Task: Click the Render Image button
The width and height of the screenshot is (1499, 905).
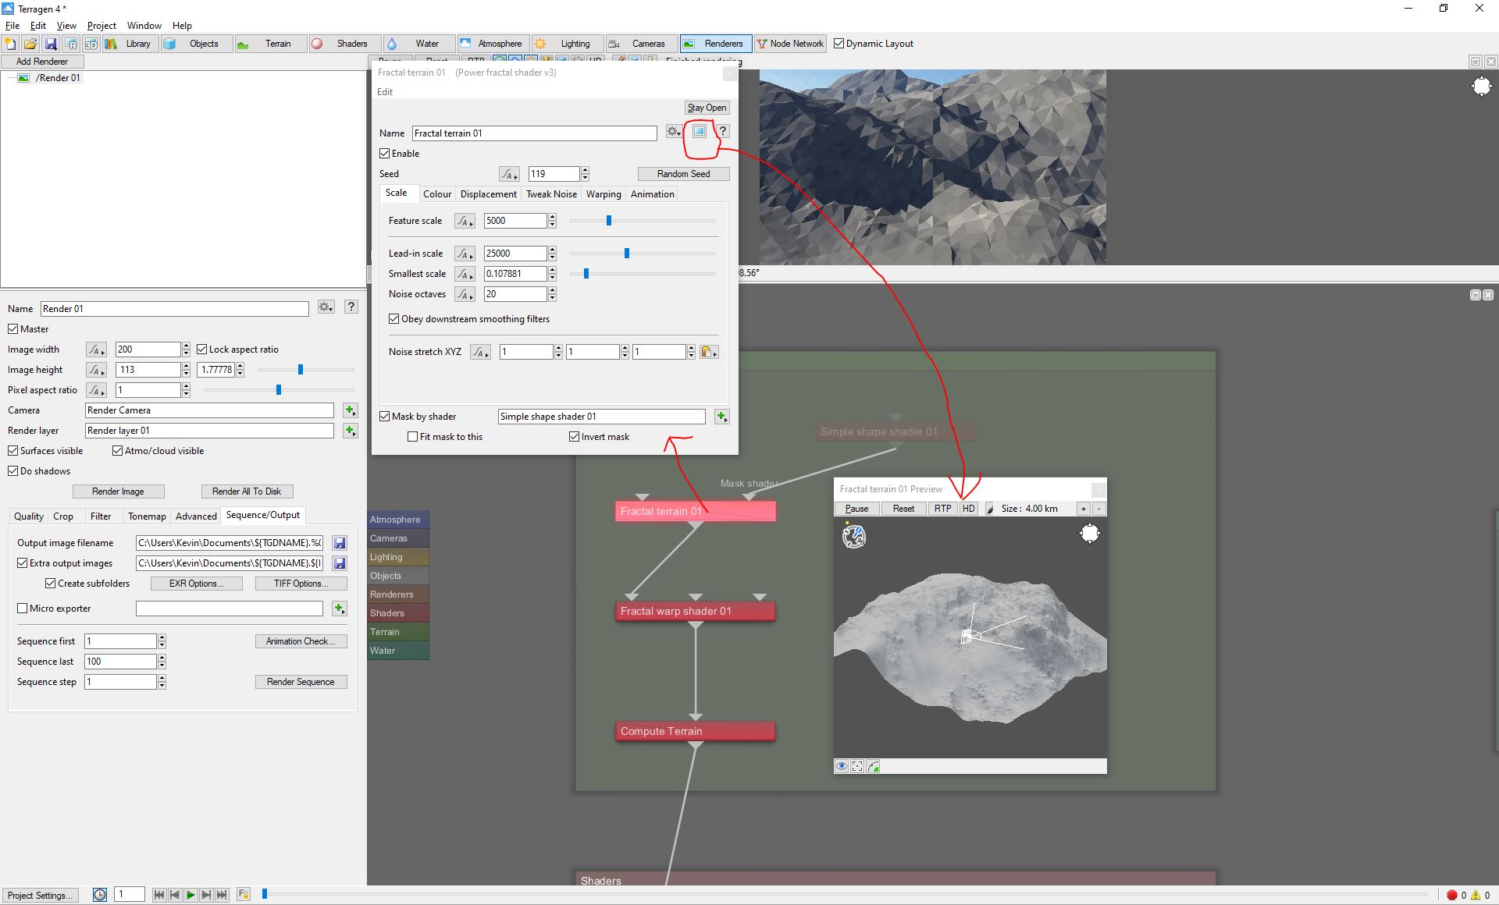Action: point(118,492)
